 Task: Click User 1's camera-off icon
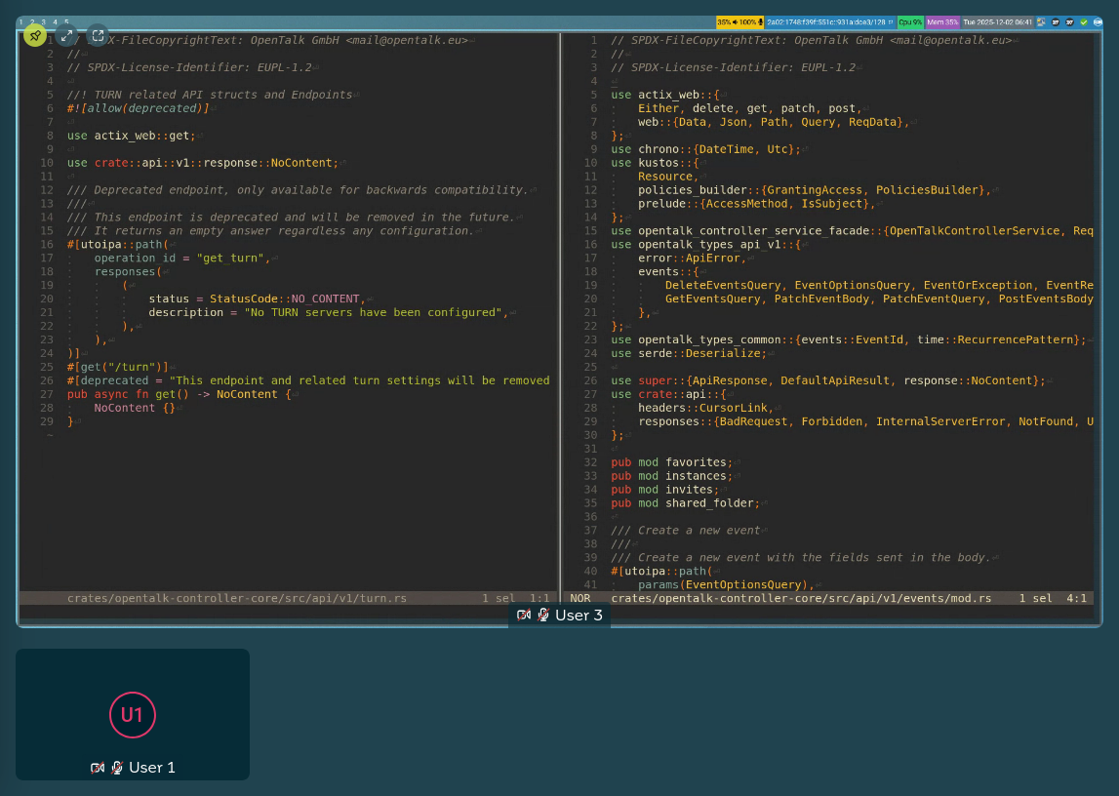click(98, 768)
